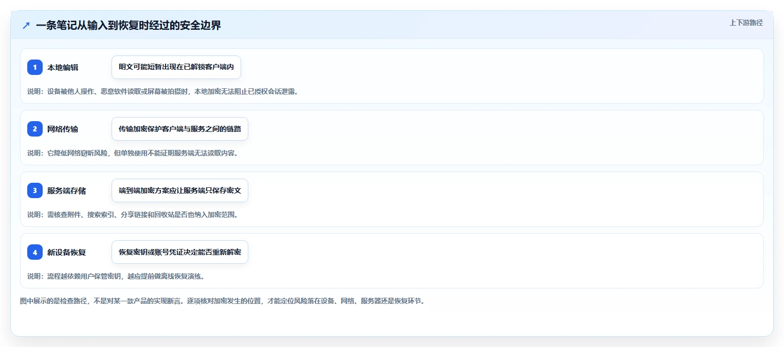
Task: Click the 恢复密钥或账号凭证决定能否重新解密 box
Action: point(180,252)
